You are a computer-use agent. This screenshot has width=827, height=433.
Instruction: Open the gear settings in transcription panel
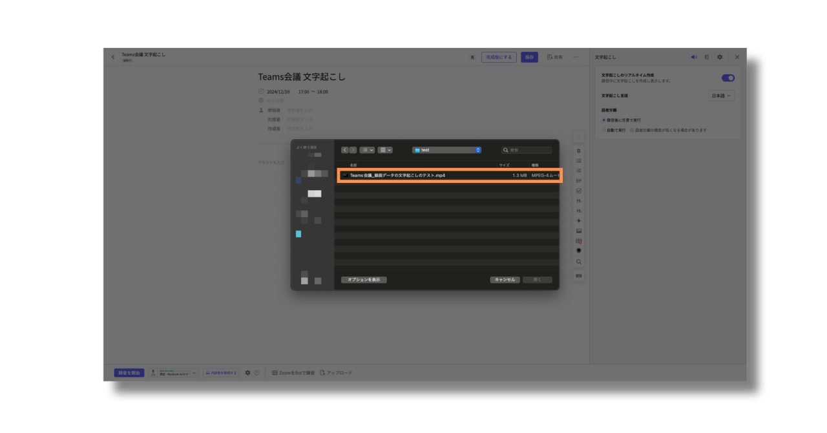pos(720,57)
